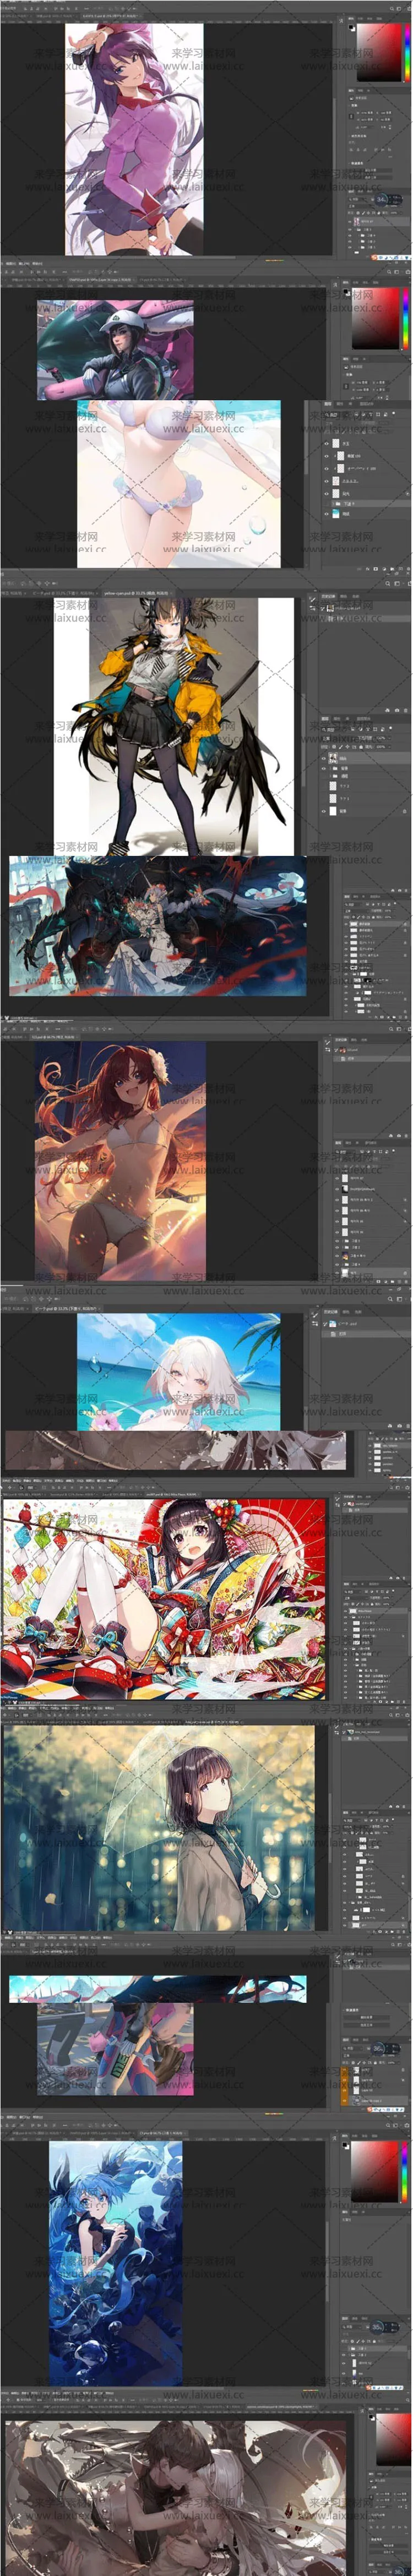Hide the 用紙 layer
This screenshot has height=2576, width=413.
tap(326, 514)
